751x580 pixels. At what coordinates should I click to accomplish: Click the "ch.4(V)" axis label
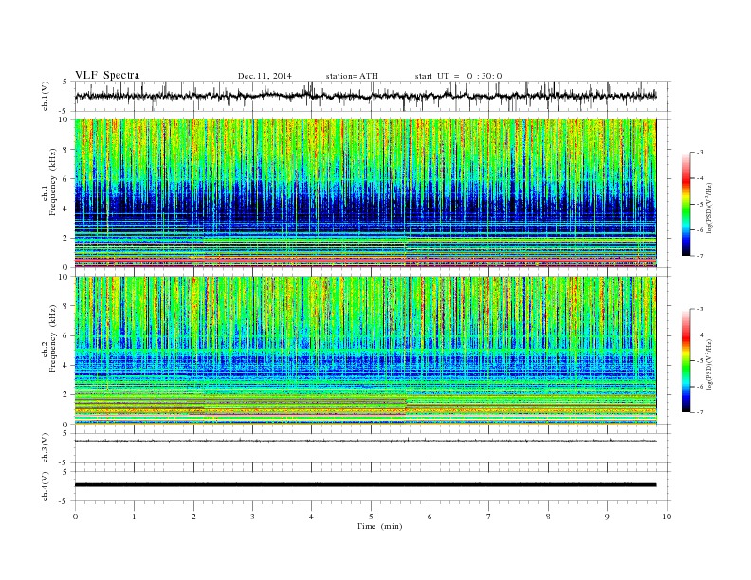pyautogui.click(x=46, y=486)
